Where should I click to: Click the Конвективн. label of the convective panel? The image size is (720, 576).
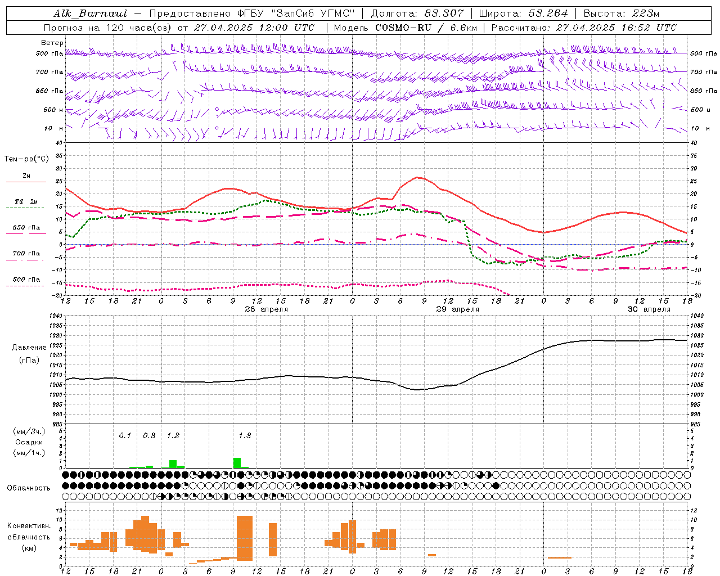coord(29,526)
